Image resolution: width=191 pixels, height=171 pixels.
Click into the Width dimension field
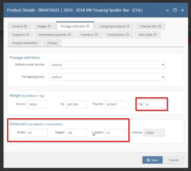point(37,133)
